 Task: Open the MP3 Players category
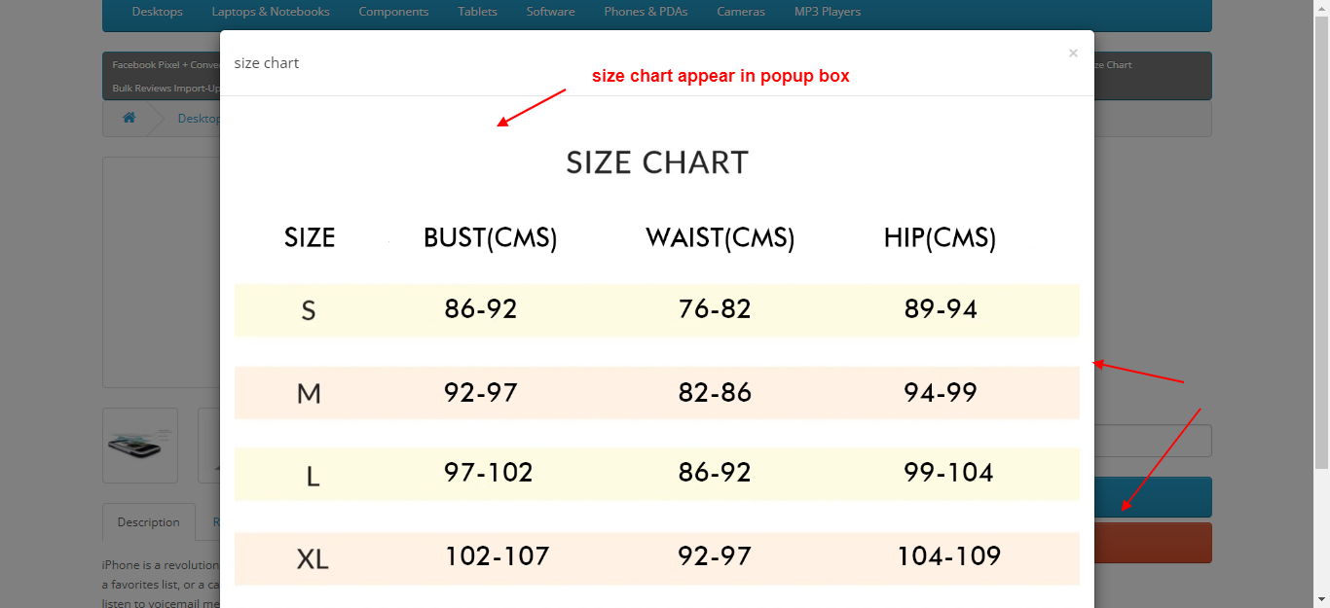[827, 12]
